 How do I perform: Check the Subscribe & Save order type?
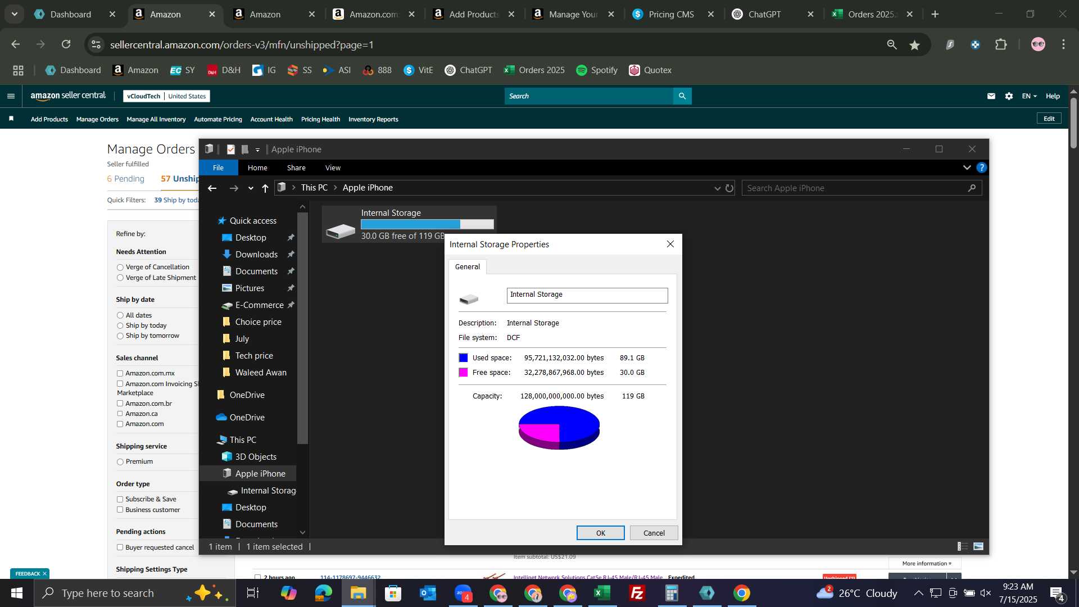120,499
